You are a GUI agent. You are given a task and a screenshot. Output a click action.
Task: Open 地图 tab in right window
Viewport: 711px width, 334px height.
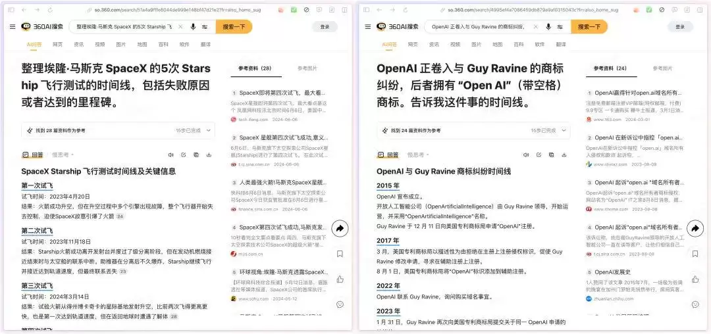[x=498, y=44]
